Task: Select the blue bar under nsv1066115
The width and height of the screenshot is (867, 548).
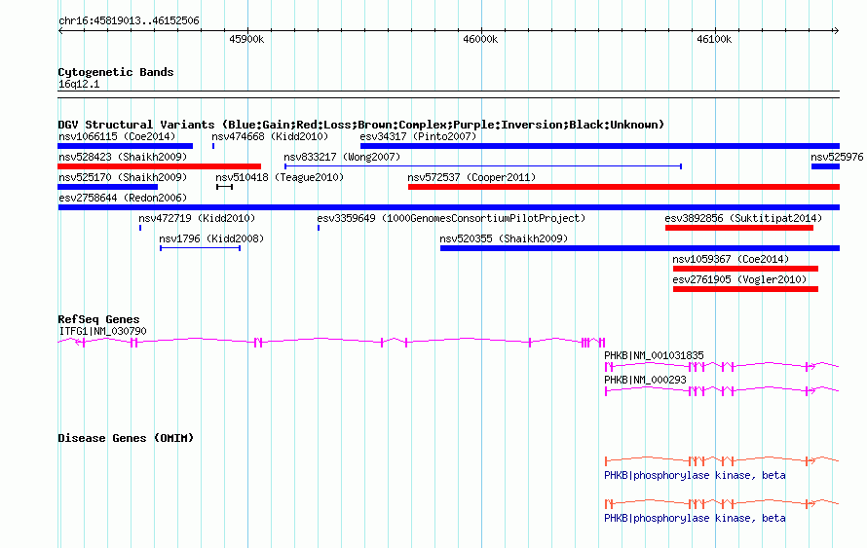Action: 125,146
